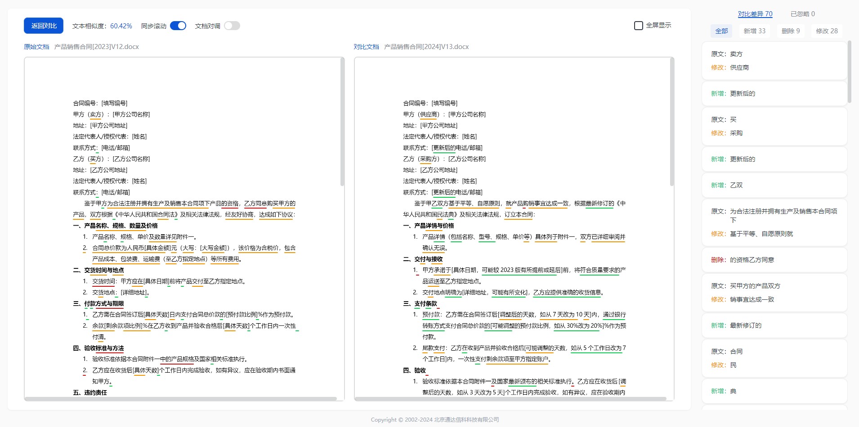This screenshot has width=859, height=427.
Task: Open the difference card 卖方 to 供应商
Action: [x=774, y=61]
